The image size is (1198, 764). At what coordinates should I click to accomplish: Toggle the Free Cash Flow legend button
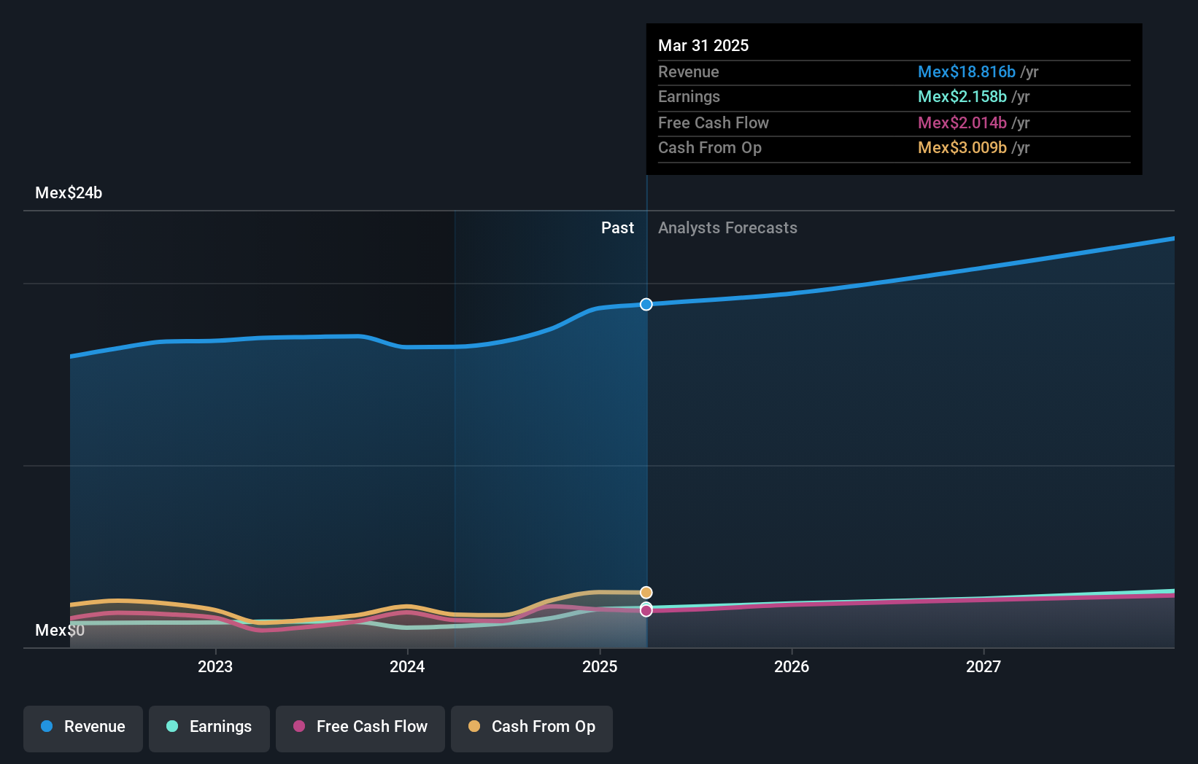coord(360,728)
